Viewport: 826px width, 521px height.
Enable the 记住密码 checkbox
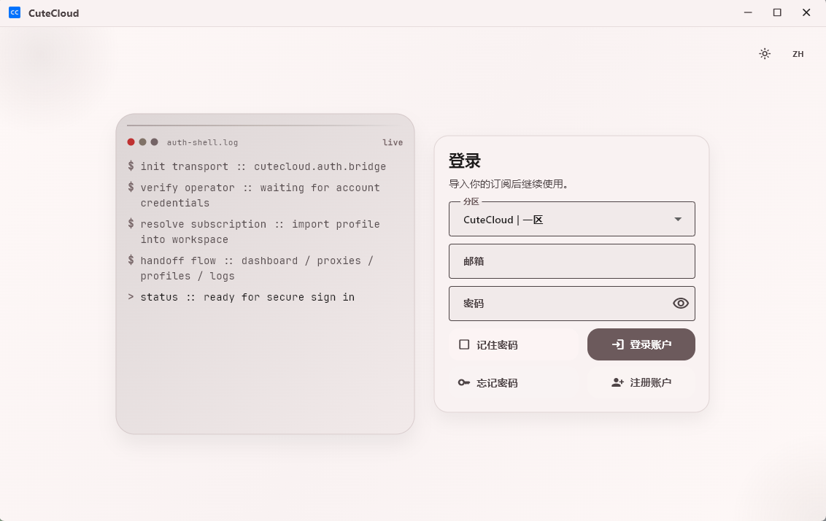pos(464,344)
